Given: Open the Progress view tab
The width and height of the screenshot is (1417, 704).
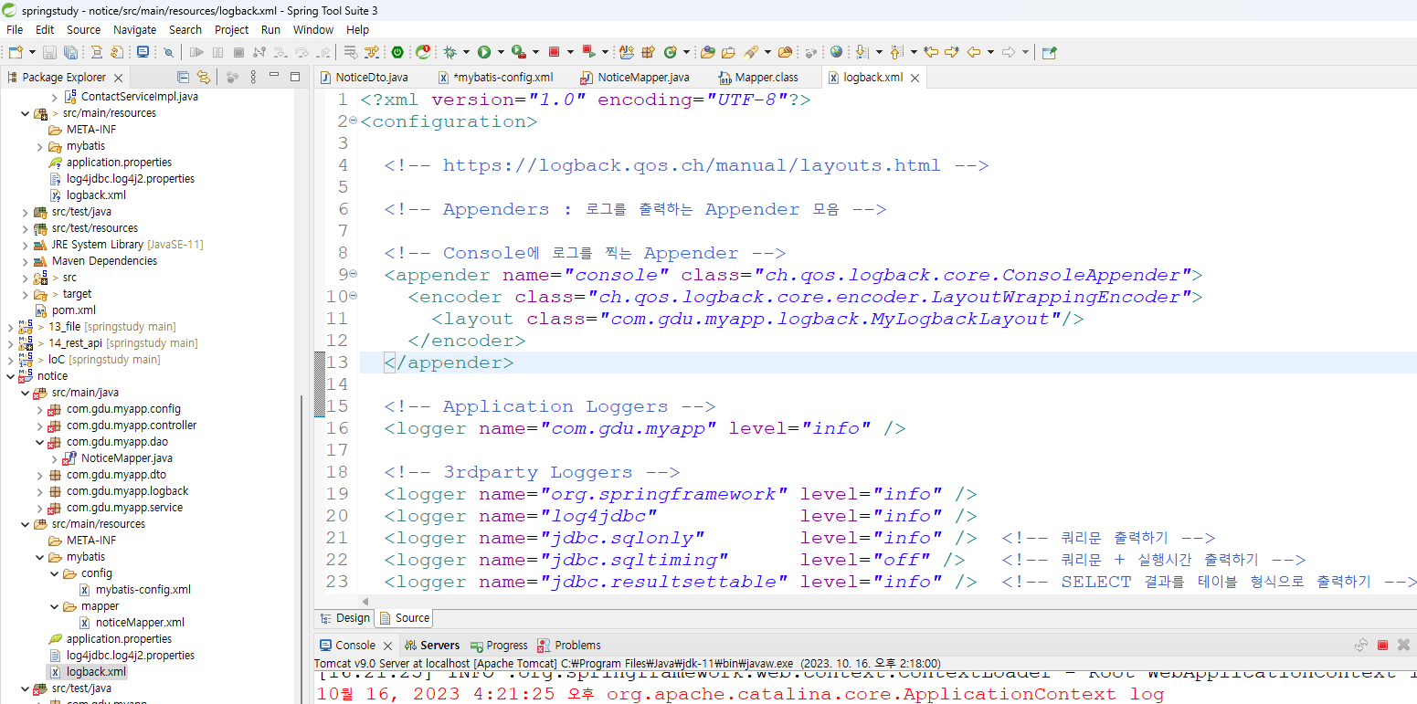Looking at the screenshot, I should click(499, 645).
